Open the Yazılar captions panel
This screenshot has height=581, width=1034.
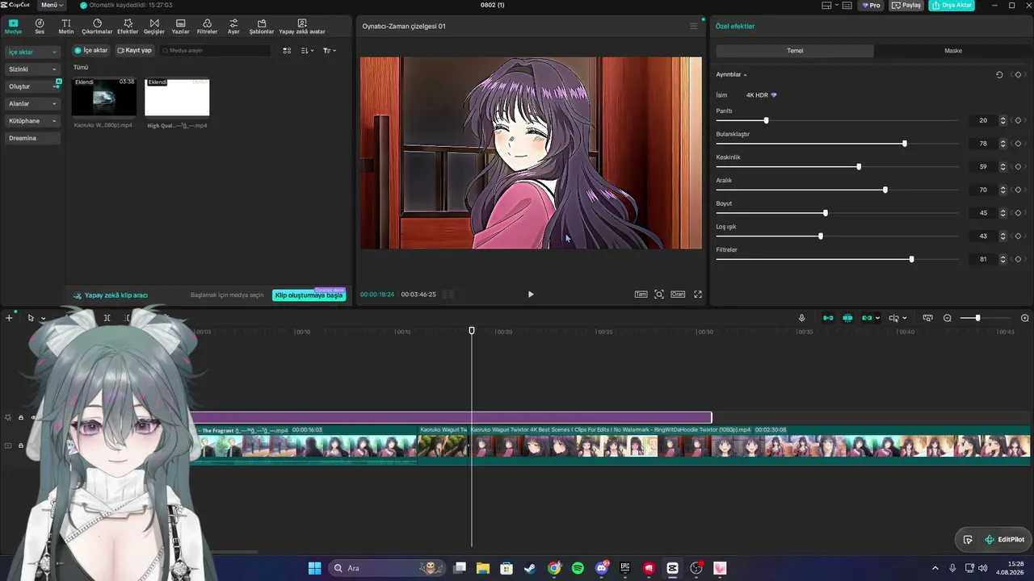coord(180,27)
